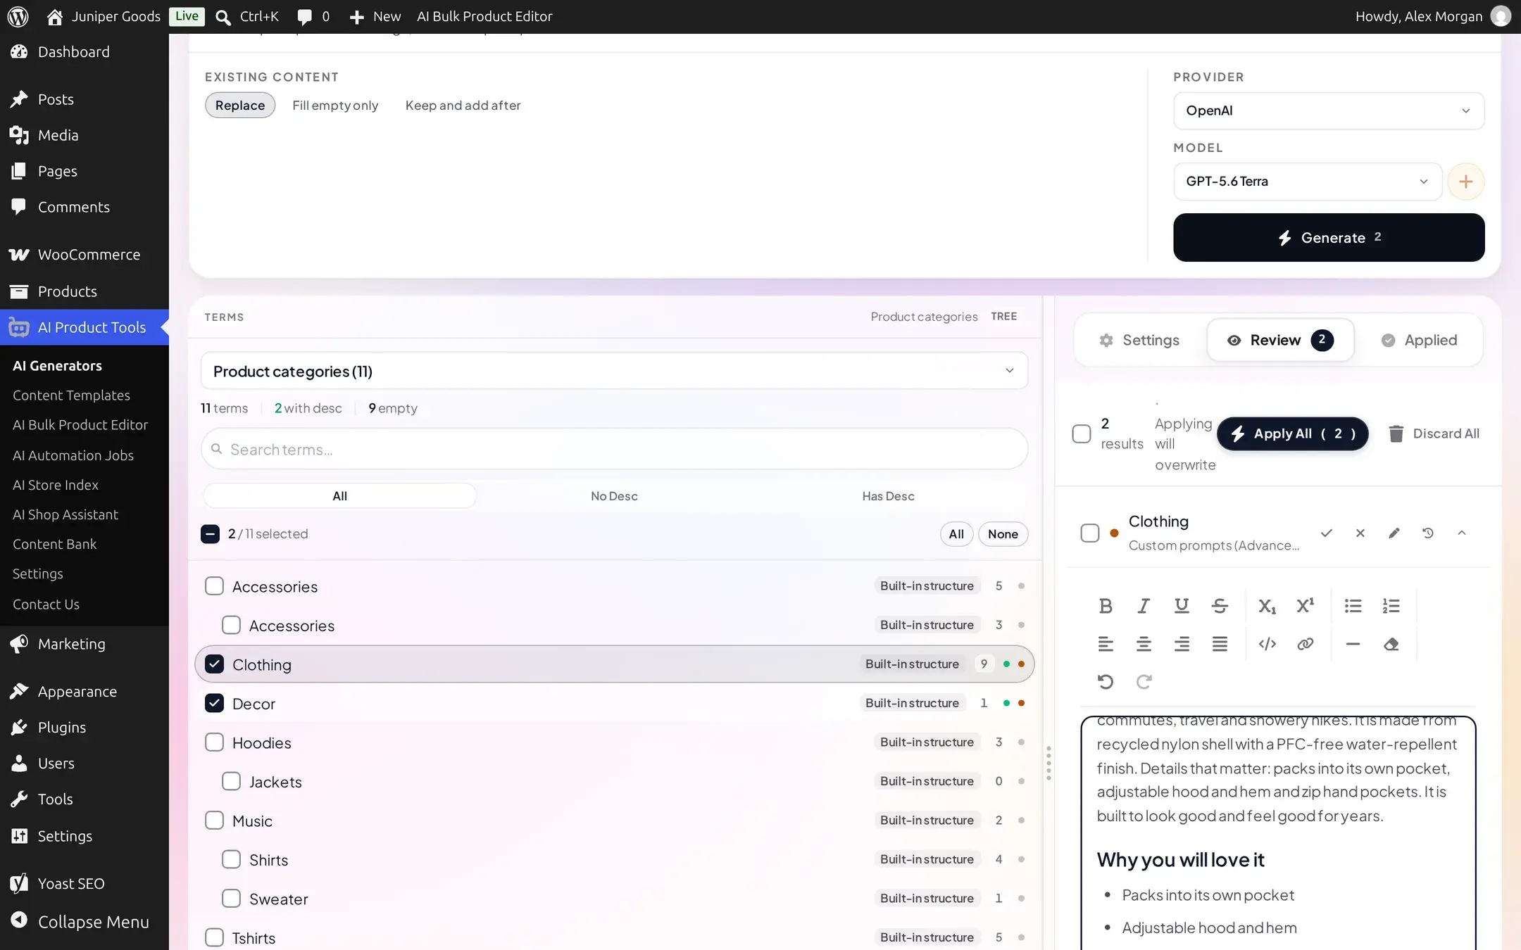
Task: Toggle bold formatting in the editor
Action: 1106,606
